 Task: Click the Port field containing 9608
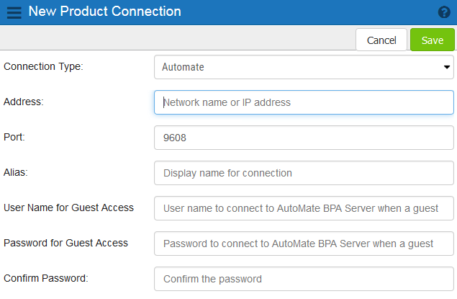pyautogui.click(x=304, y=138)
